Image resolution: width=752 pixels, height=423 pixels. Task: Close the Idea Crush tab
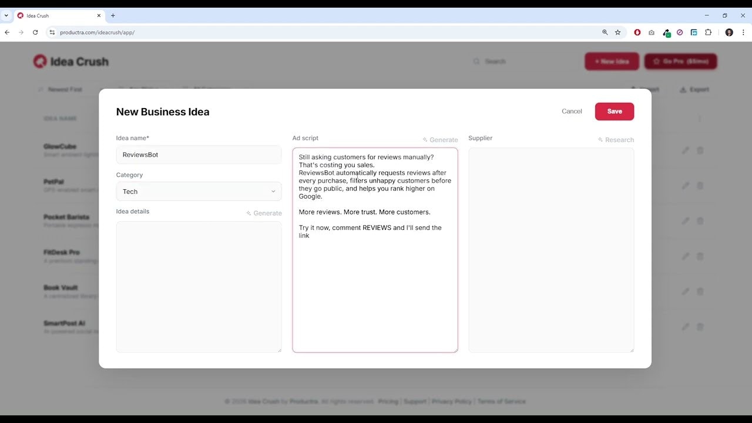pos(99,15)
